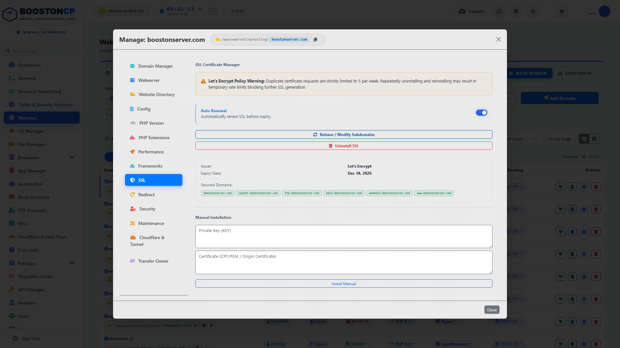Click the Update cloud button
The height and width of the screenshot is (348, 620).
point(471,11)
